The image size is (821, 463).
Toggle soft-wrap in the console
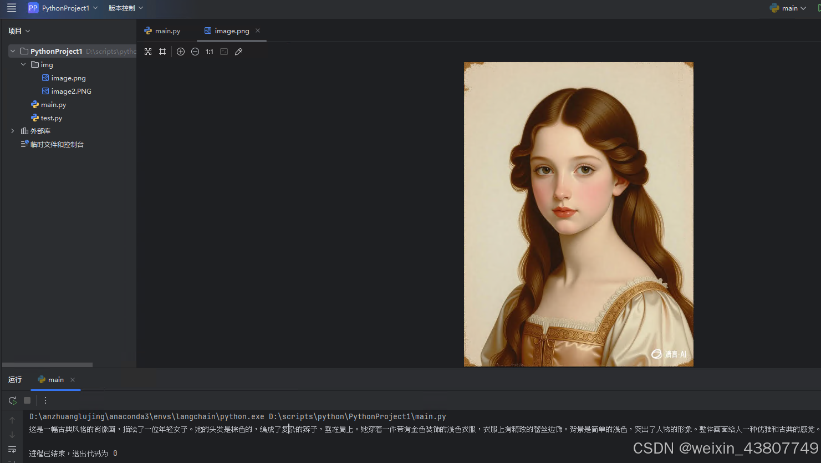pos(12,449)
